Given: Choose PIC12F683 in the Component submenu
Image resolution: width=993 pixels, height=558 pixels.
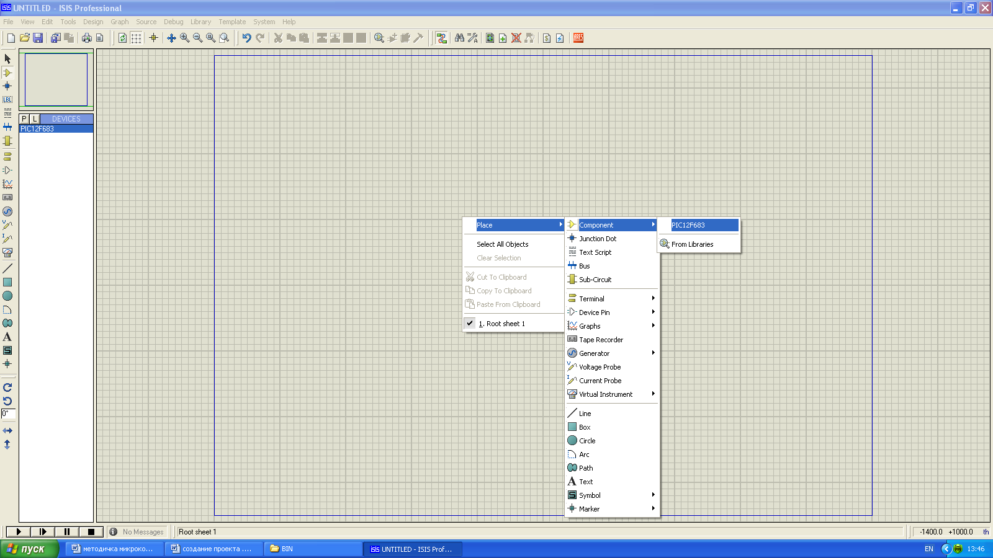Looking at the screenshot, I should coord(699,225).
